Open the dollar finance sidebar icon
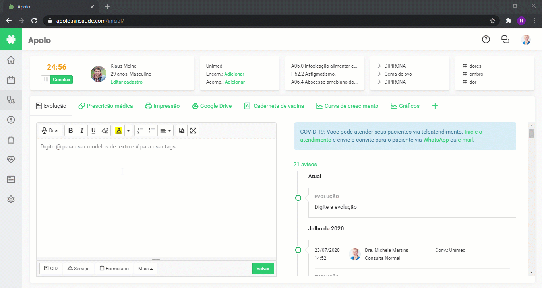Screen dimensions: 542x288 11,120
